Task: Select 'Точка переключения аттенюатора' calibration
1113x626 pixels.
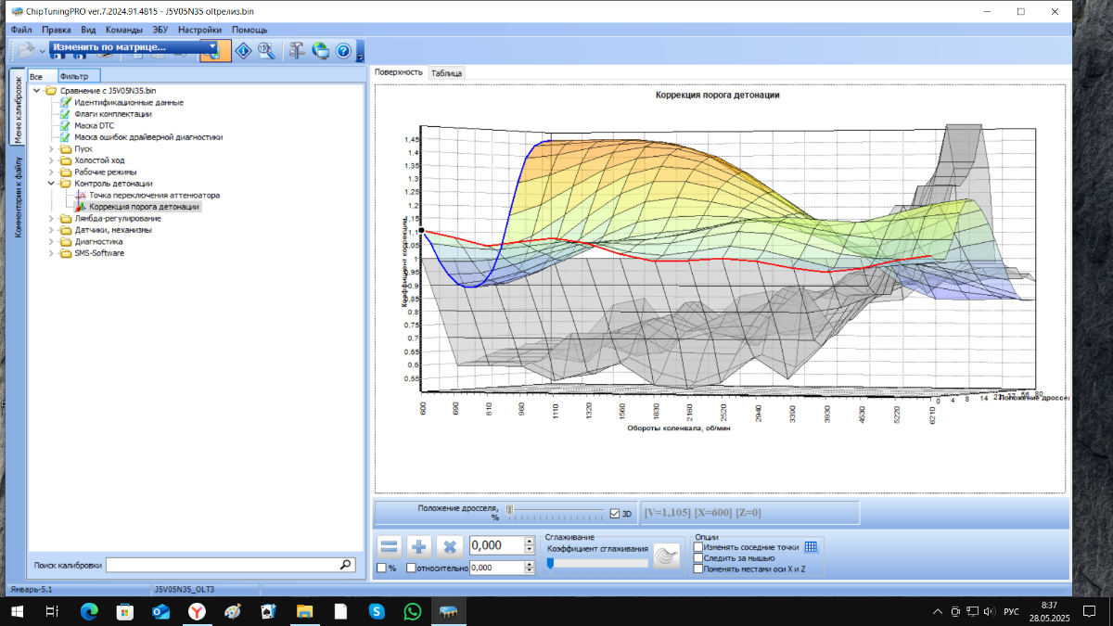Action: [154, 196]
